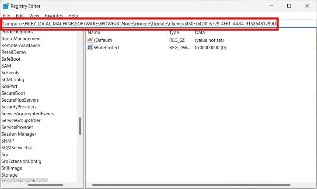Select the Remote Assistance key
Screen dimensions: 317x189
pyautogui.click(x=21, y=45)
